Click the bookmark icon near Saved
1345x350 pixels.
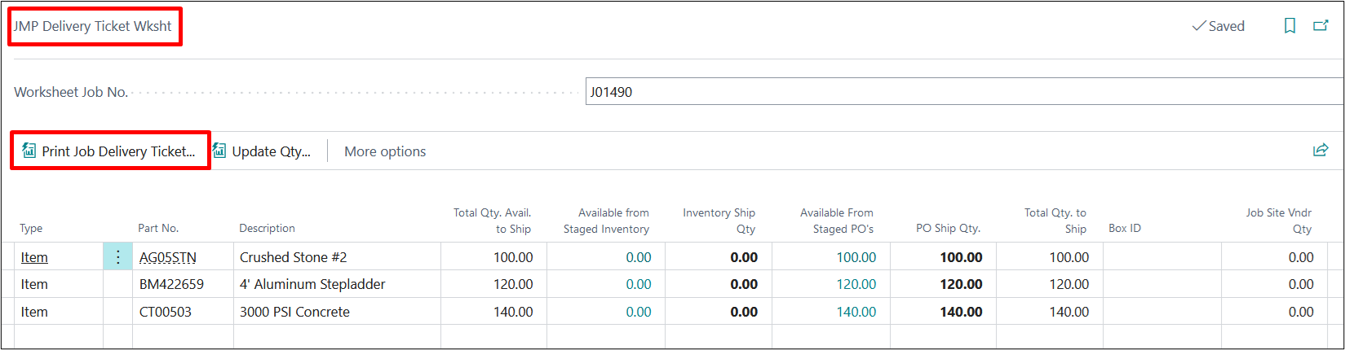(1290, 26)
